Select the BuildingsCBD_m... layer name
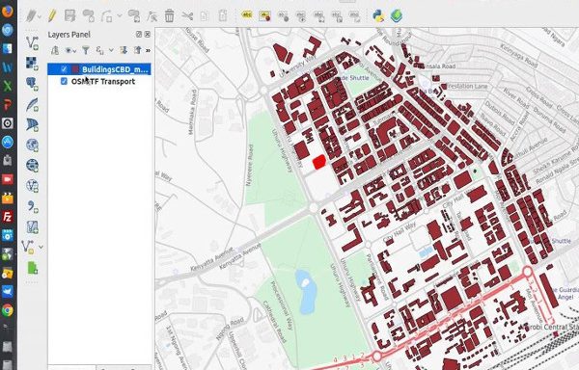The width and height of the screenshot is (579, 370). coord(115,69)
